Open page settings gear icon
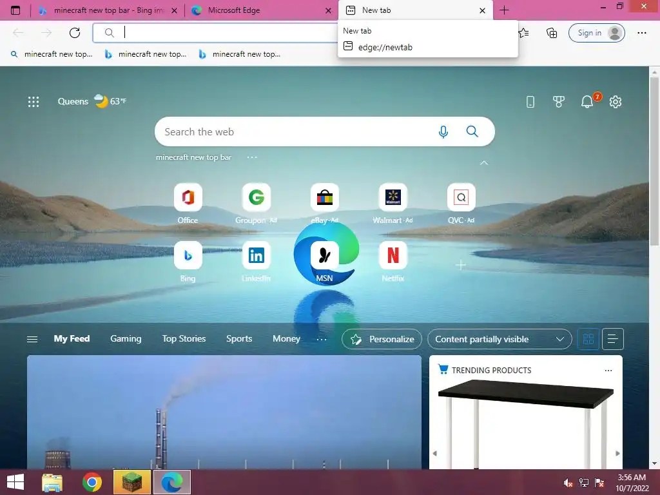The image size is (660, 495). click(x=616, y=101)
